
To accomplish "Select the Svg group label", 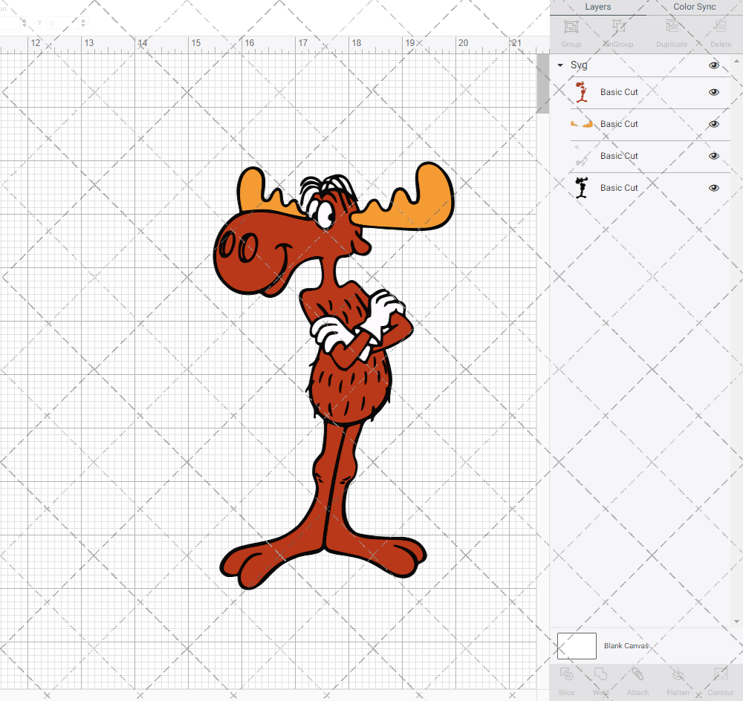I will 579,65.
